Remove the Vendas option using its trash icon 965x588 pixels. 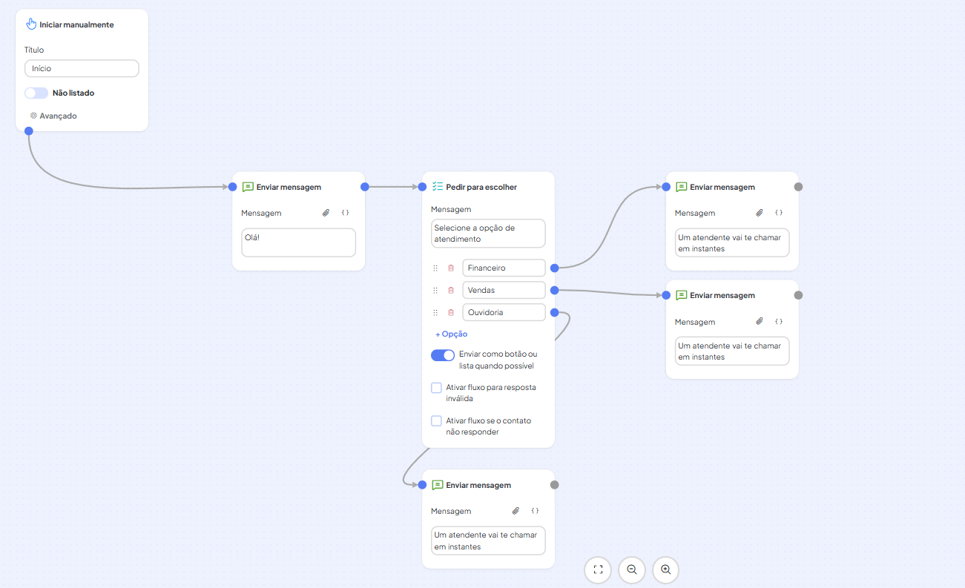[450, 291]
